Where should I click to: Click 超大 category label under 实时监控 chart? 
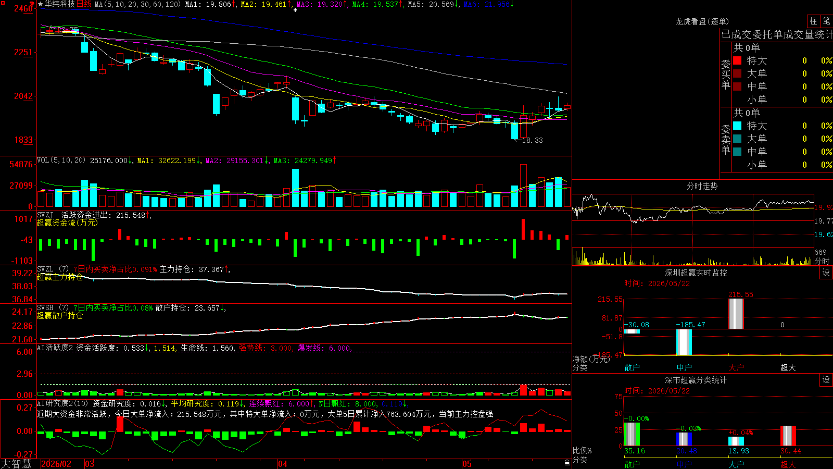coord(788,367)
